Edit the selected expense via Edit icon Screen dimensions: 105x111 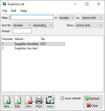point(18,102)
